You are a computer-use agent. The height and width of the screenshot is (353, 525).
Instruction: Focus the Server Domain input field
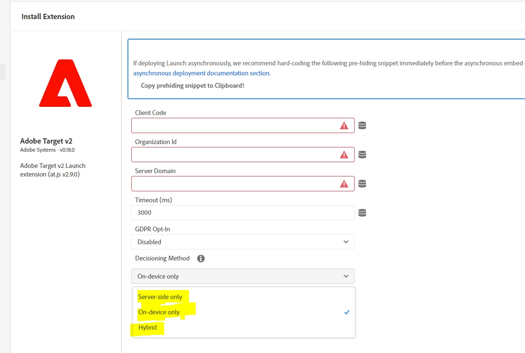pyautogui.click(x=243, y=184)
